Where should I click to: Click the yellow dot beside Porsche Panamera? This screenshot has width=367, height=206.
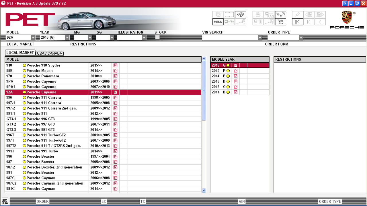24,76
